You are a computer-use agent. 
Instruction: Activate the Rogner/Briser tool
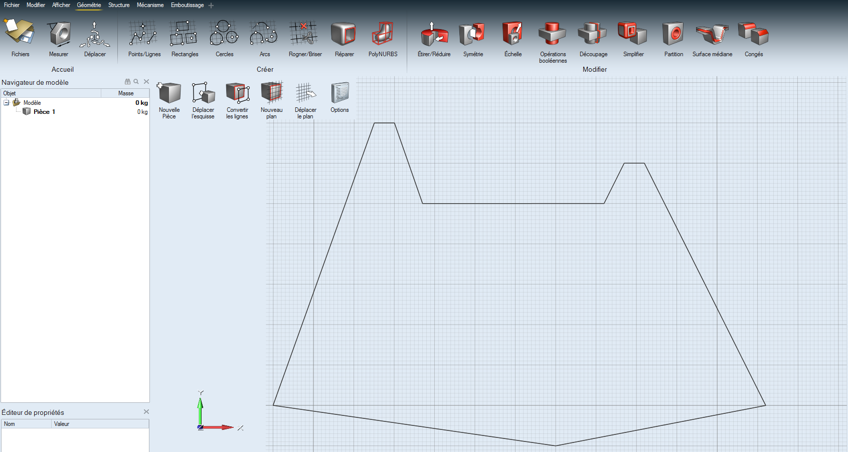click(304, 34)
